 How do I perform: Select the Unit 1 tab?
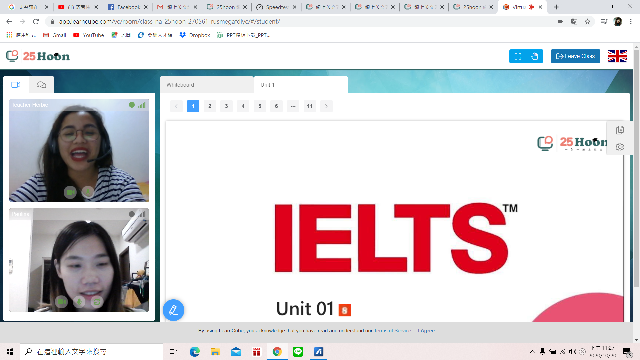point(300,85)
